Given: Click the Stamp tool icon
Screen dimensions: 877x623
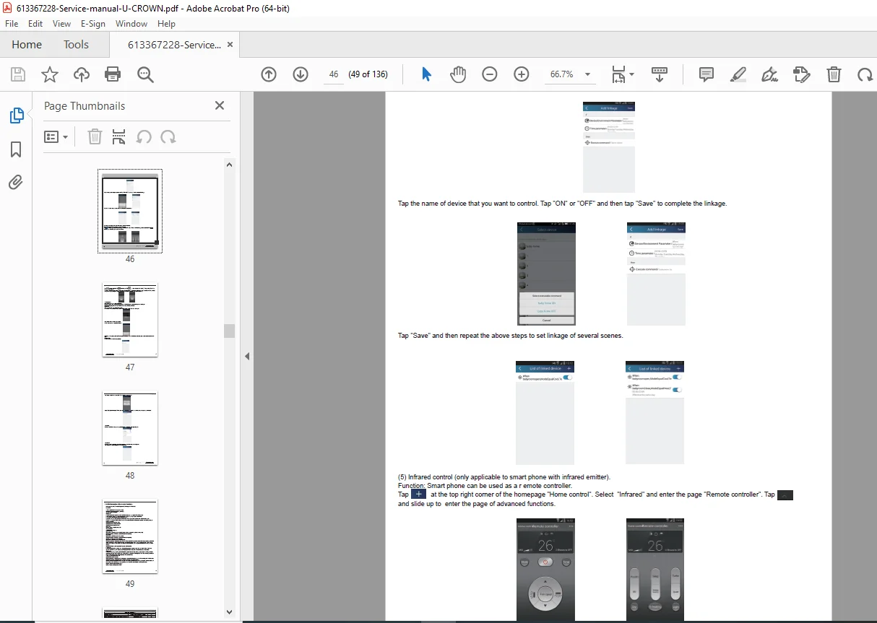Looking at the screenshot, I should pos(801,74).
